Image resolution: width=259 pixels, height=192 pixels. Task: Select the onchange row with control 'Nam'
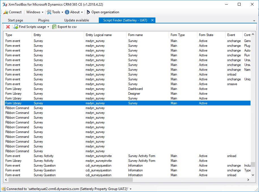(127, 70)
